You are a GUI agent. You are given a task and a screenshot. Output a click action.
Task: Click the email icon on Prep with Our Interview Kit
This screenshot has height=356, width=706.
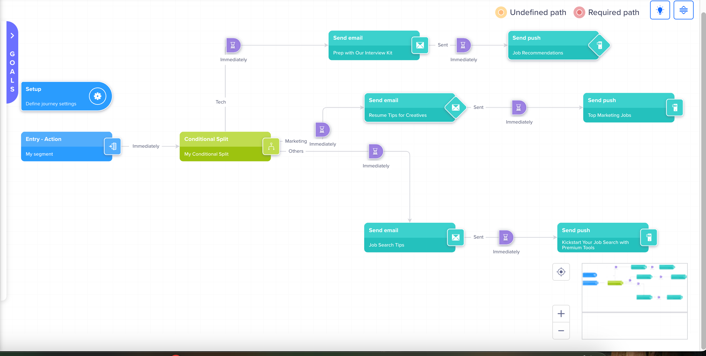coord(420,45)
